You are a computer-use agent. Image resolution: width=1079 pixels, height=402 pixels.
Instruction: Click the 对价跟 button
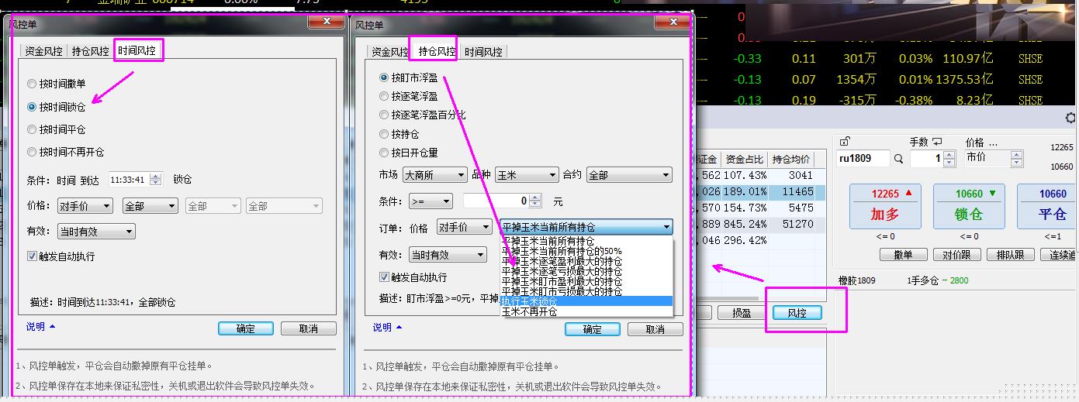956,254
